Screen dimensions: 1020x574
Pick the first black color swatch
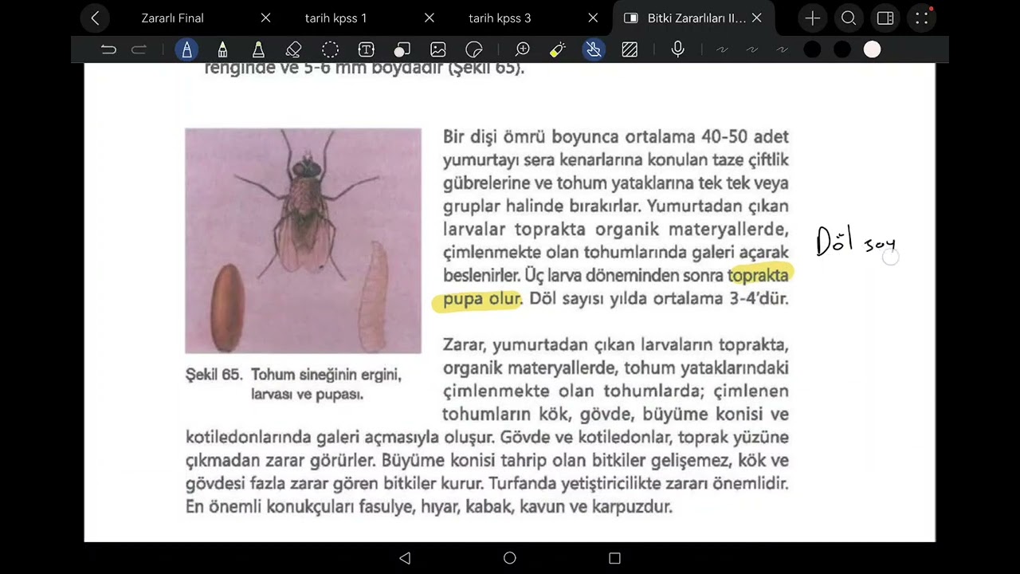(812, 49)
